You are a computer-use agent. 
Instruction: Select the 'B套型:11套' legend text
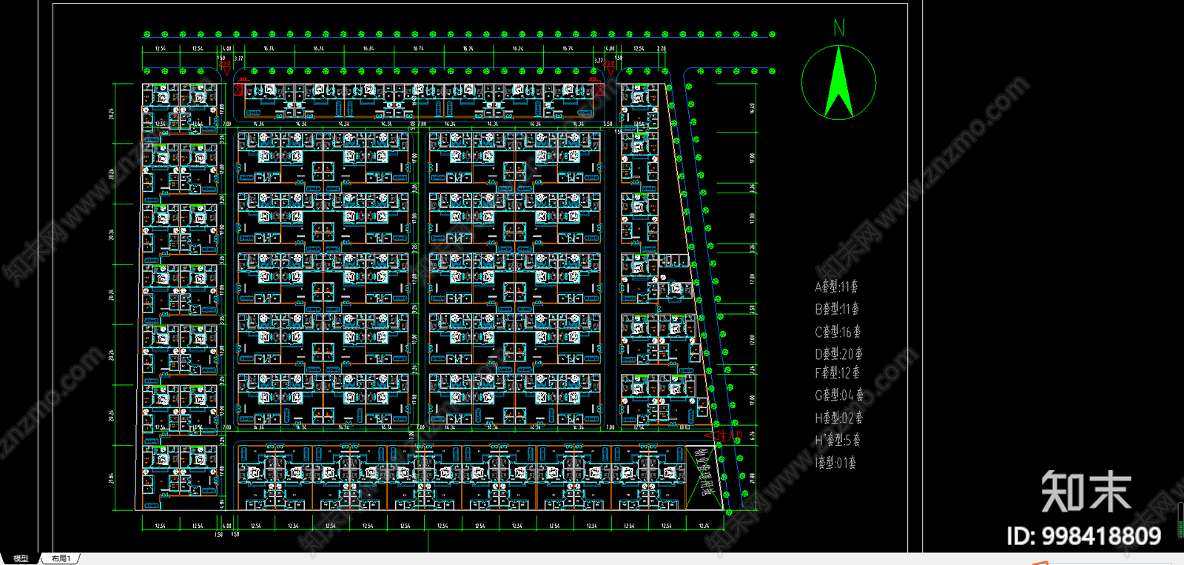click(x=837, y=309)
